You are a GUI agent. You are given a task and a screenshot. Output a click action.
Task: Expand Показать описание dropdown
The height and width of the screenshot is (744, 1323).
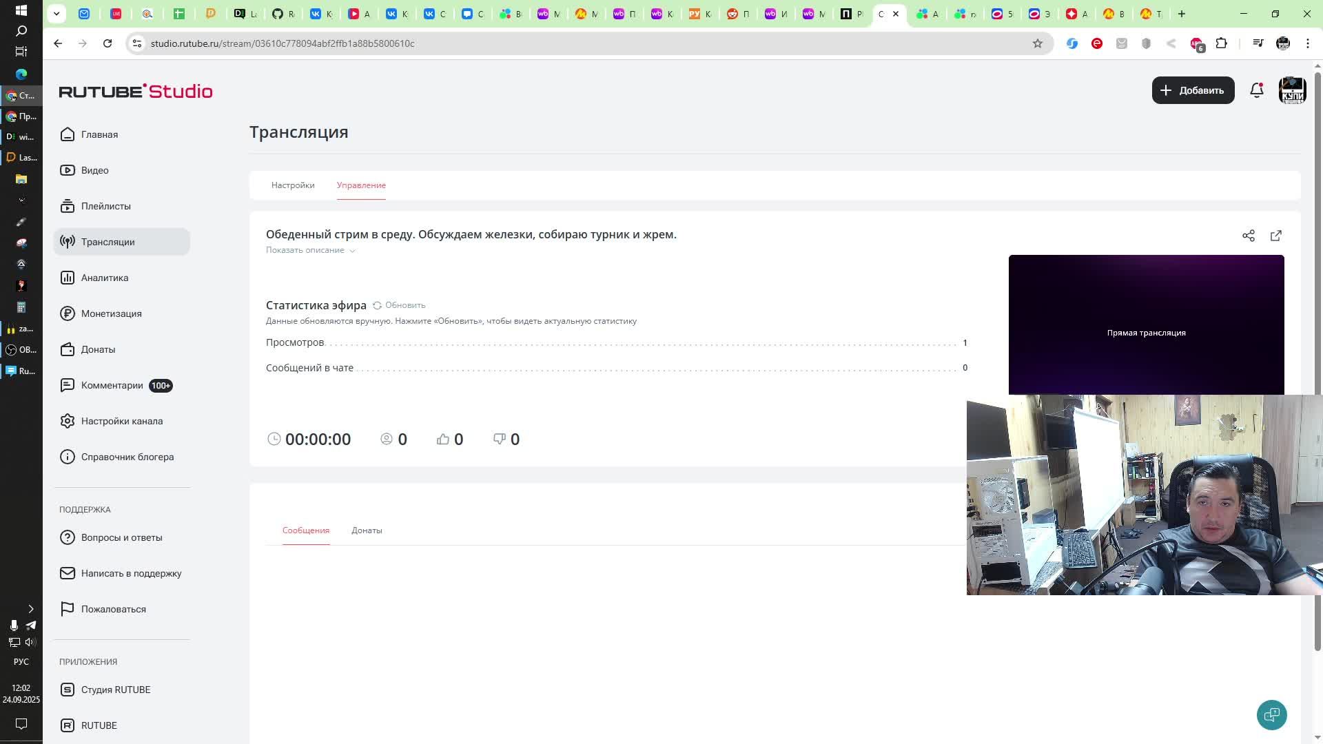pos(310,250)
